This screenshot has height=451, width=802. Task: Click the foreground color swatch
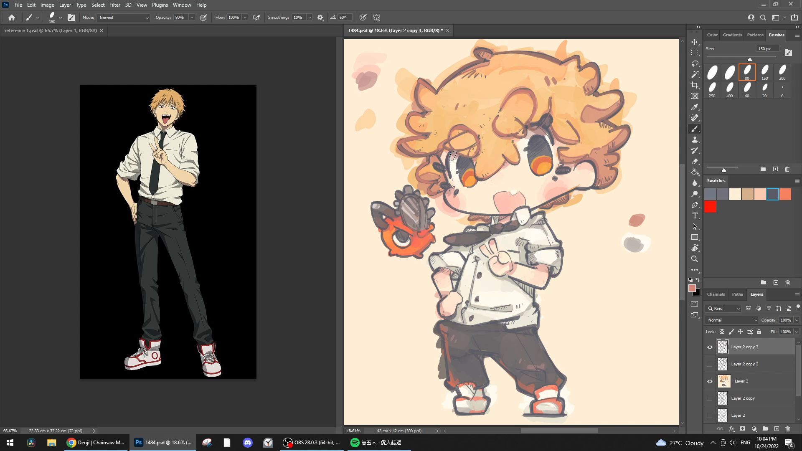[x=692, y=288]
